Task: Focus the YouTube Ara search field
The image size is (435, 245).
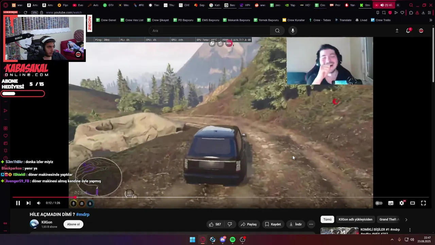Action: [x=210, y=31]
